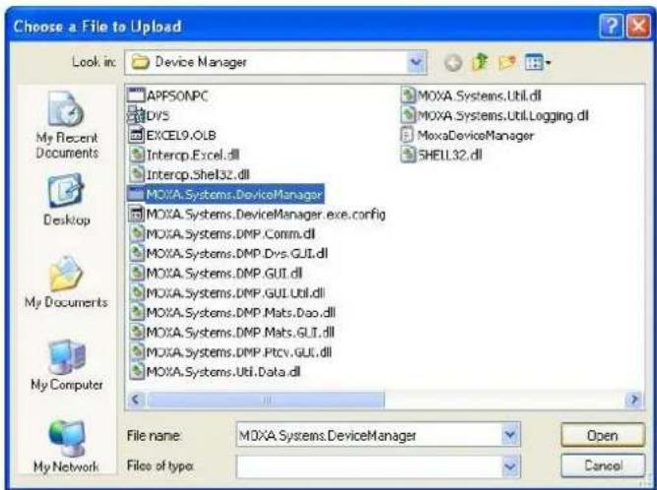This screenshot has height=490, width=657.
Task: Open My Computer in places bar
Action: coord(67,365)
